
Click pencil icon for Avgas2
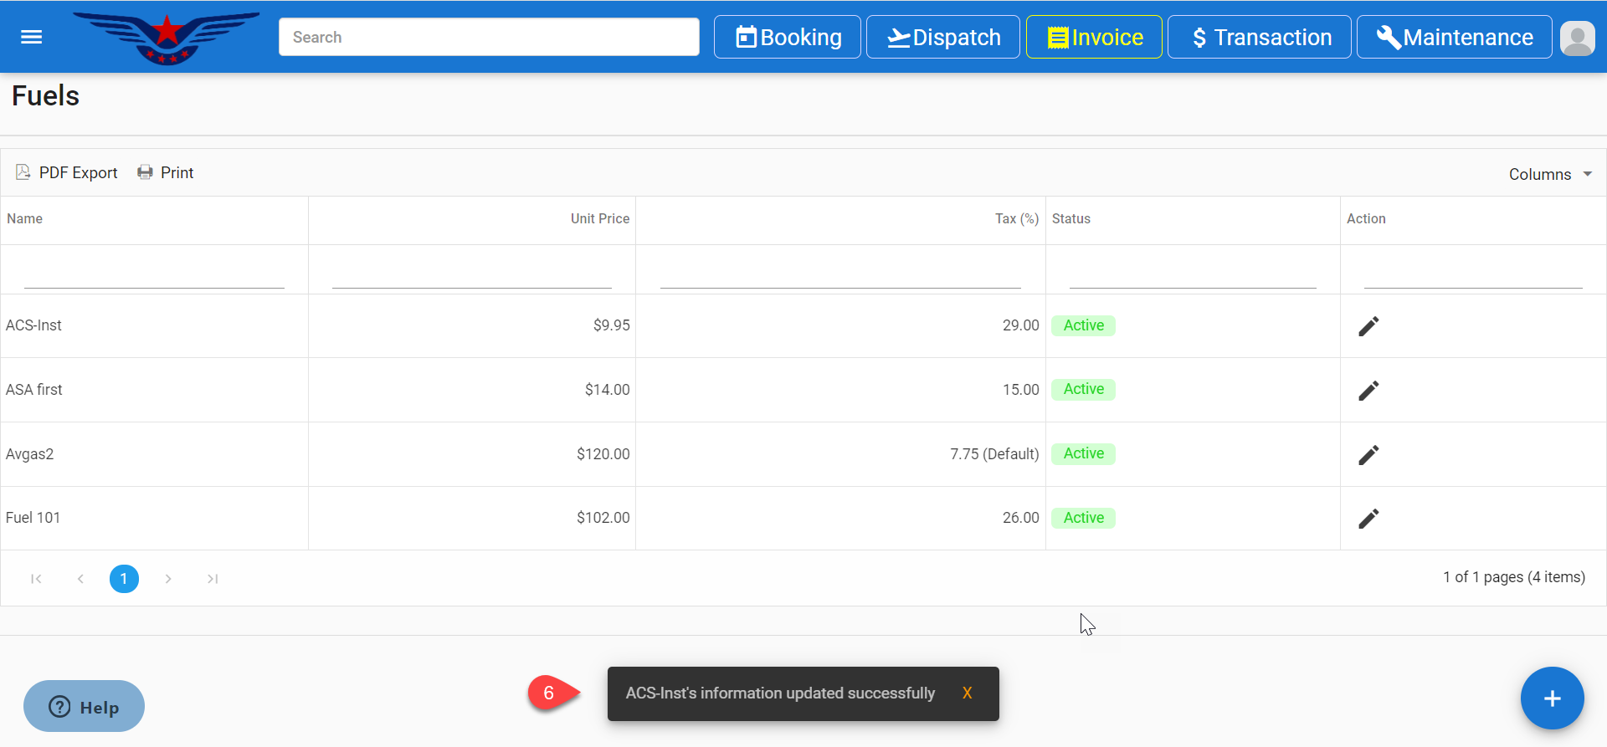(1368, 455)
